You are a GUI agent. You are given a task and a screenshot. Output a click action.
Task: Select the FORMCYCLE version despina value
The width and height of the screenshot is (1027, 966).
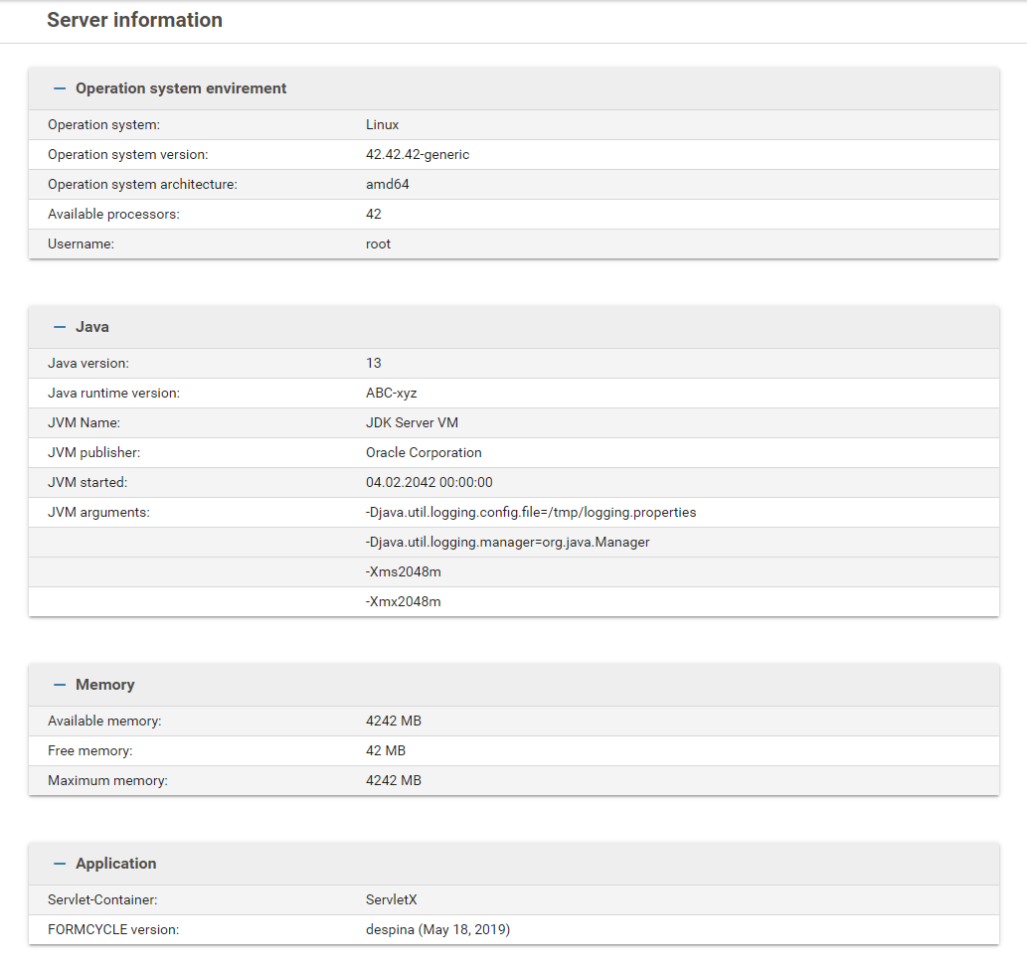coord(437,930)
